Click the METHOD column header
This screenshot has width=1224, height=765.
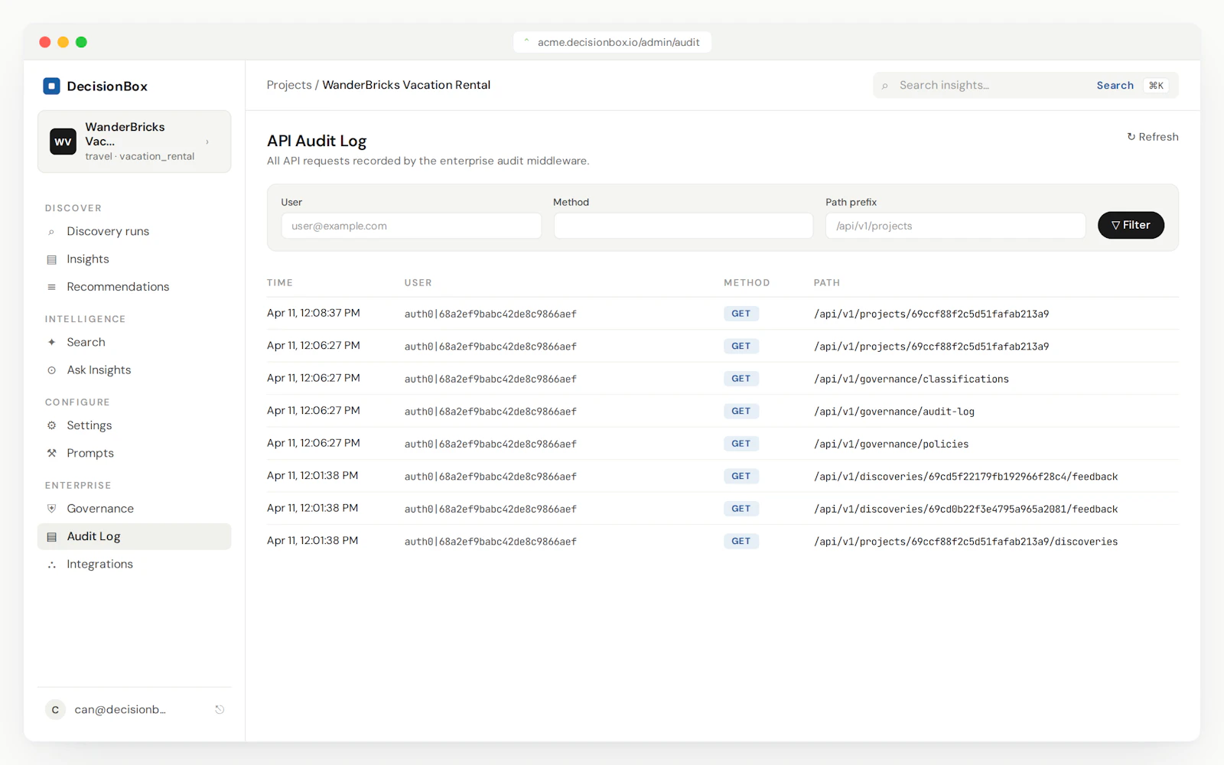coord(747,283)
